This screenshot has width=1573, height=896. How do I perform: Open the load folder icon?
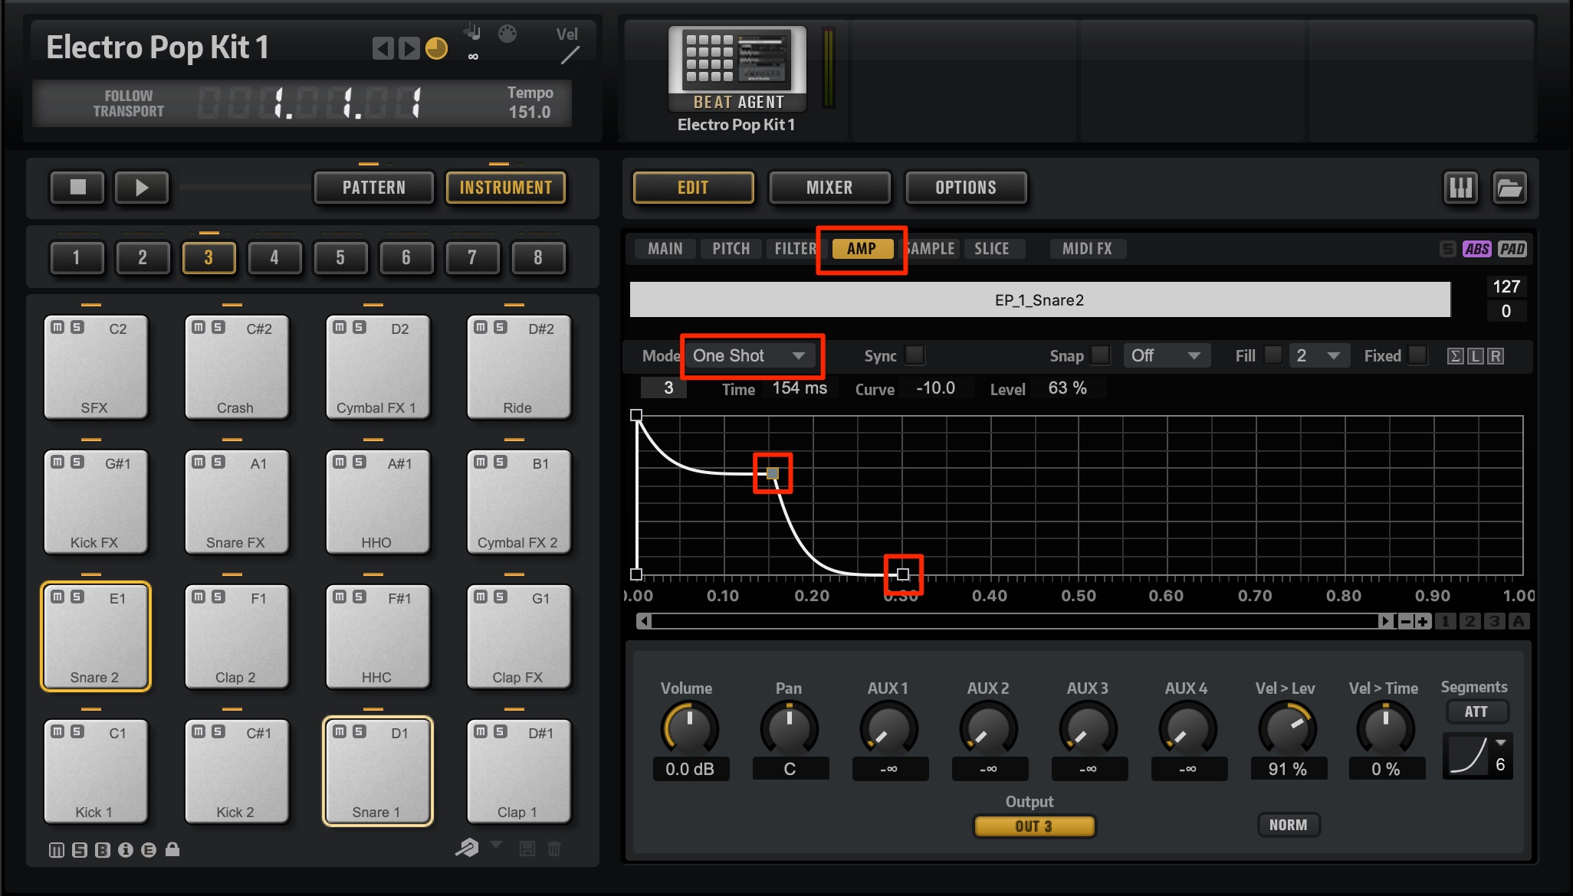tap(1509, 188)
